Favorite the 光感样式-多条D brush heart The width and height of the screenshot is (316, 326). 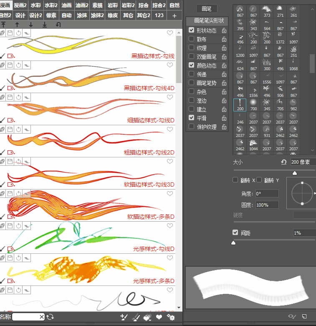(x=170, y=258)
